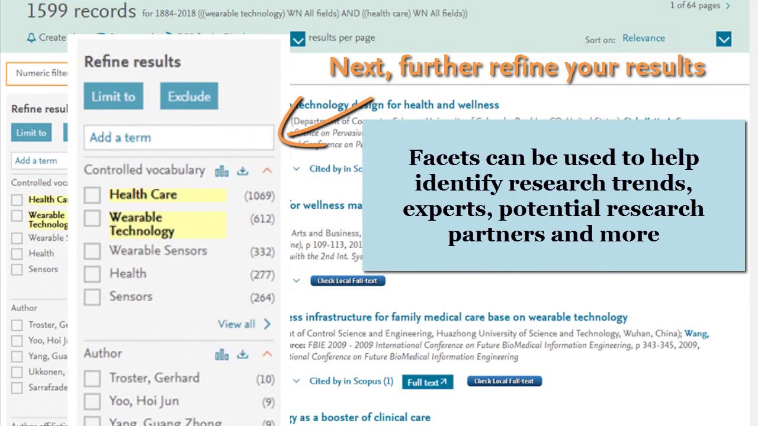Open Controlled vocabulary bar chart icon

(x=222, y=171)
